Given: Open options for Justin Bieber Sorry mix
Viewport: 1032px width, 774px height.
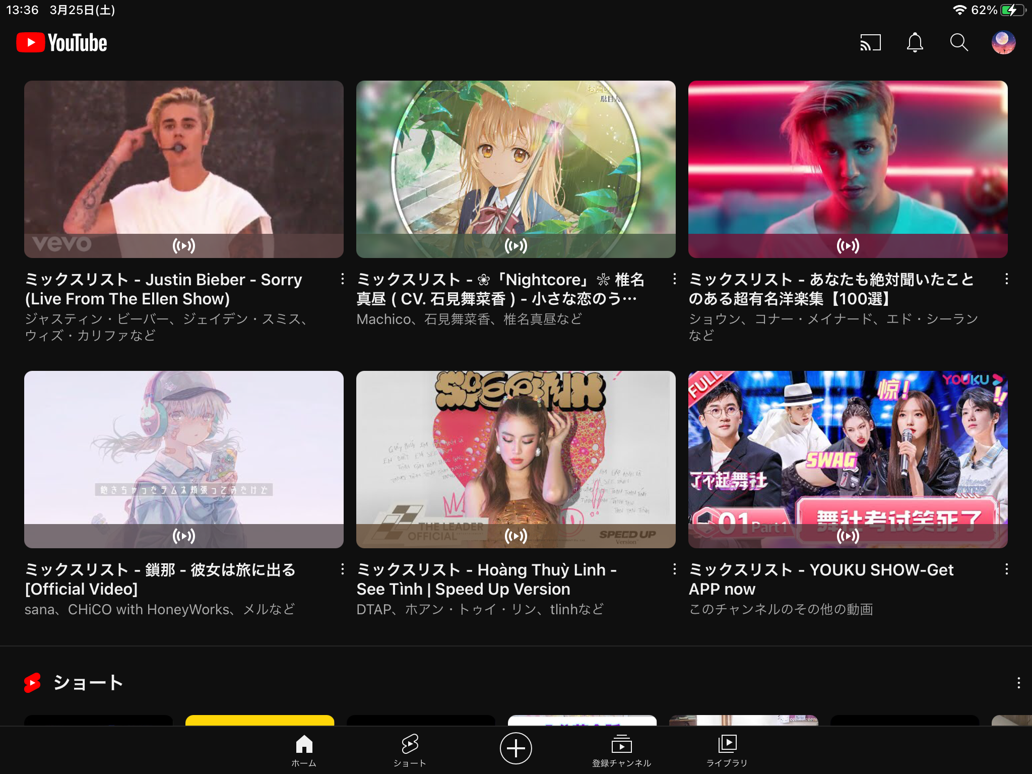Looking at the screenshot, I should coord(343,279).
